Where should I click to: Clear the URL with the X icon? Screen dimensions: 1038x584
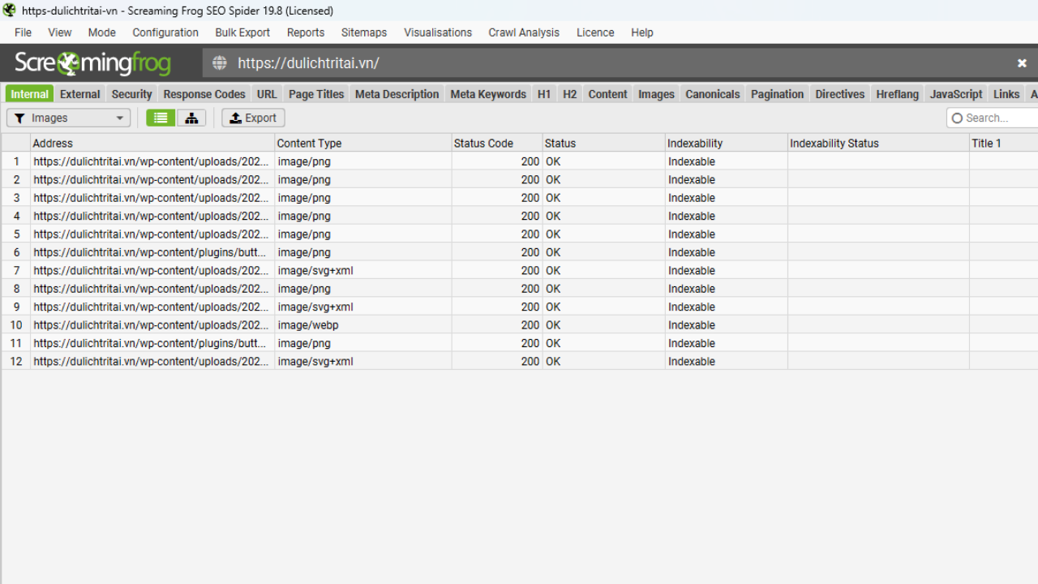1022,63
